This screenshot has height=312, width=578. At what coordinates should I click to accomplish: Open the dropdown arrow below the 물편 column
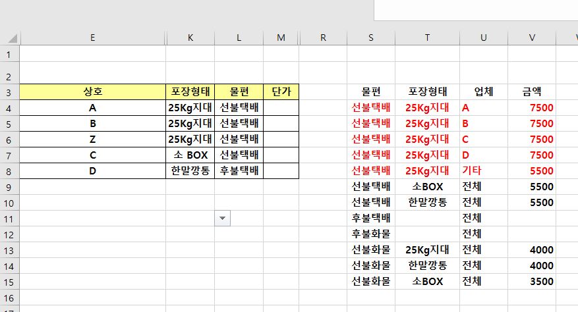(222, 218)
